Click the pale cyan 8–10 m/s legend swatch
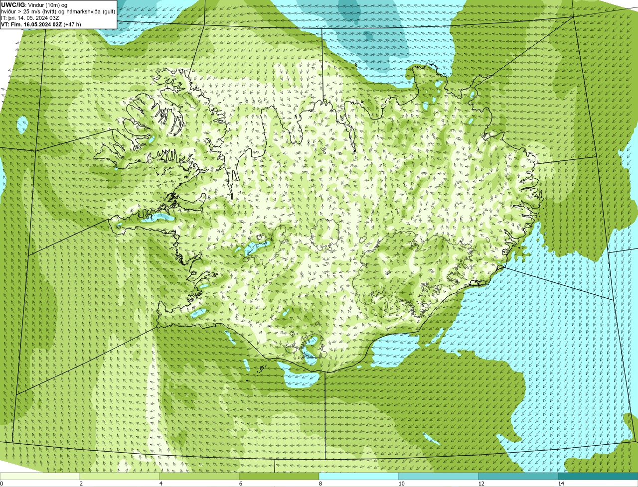This screenshot has width=638, height=487. 359,476
